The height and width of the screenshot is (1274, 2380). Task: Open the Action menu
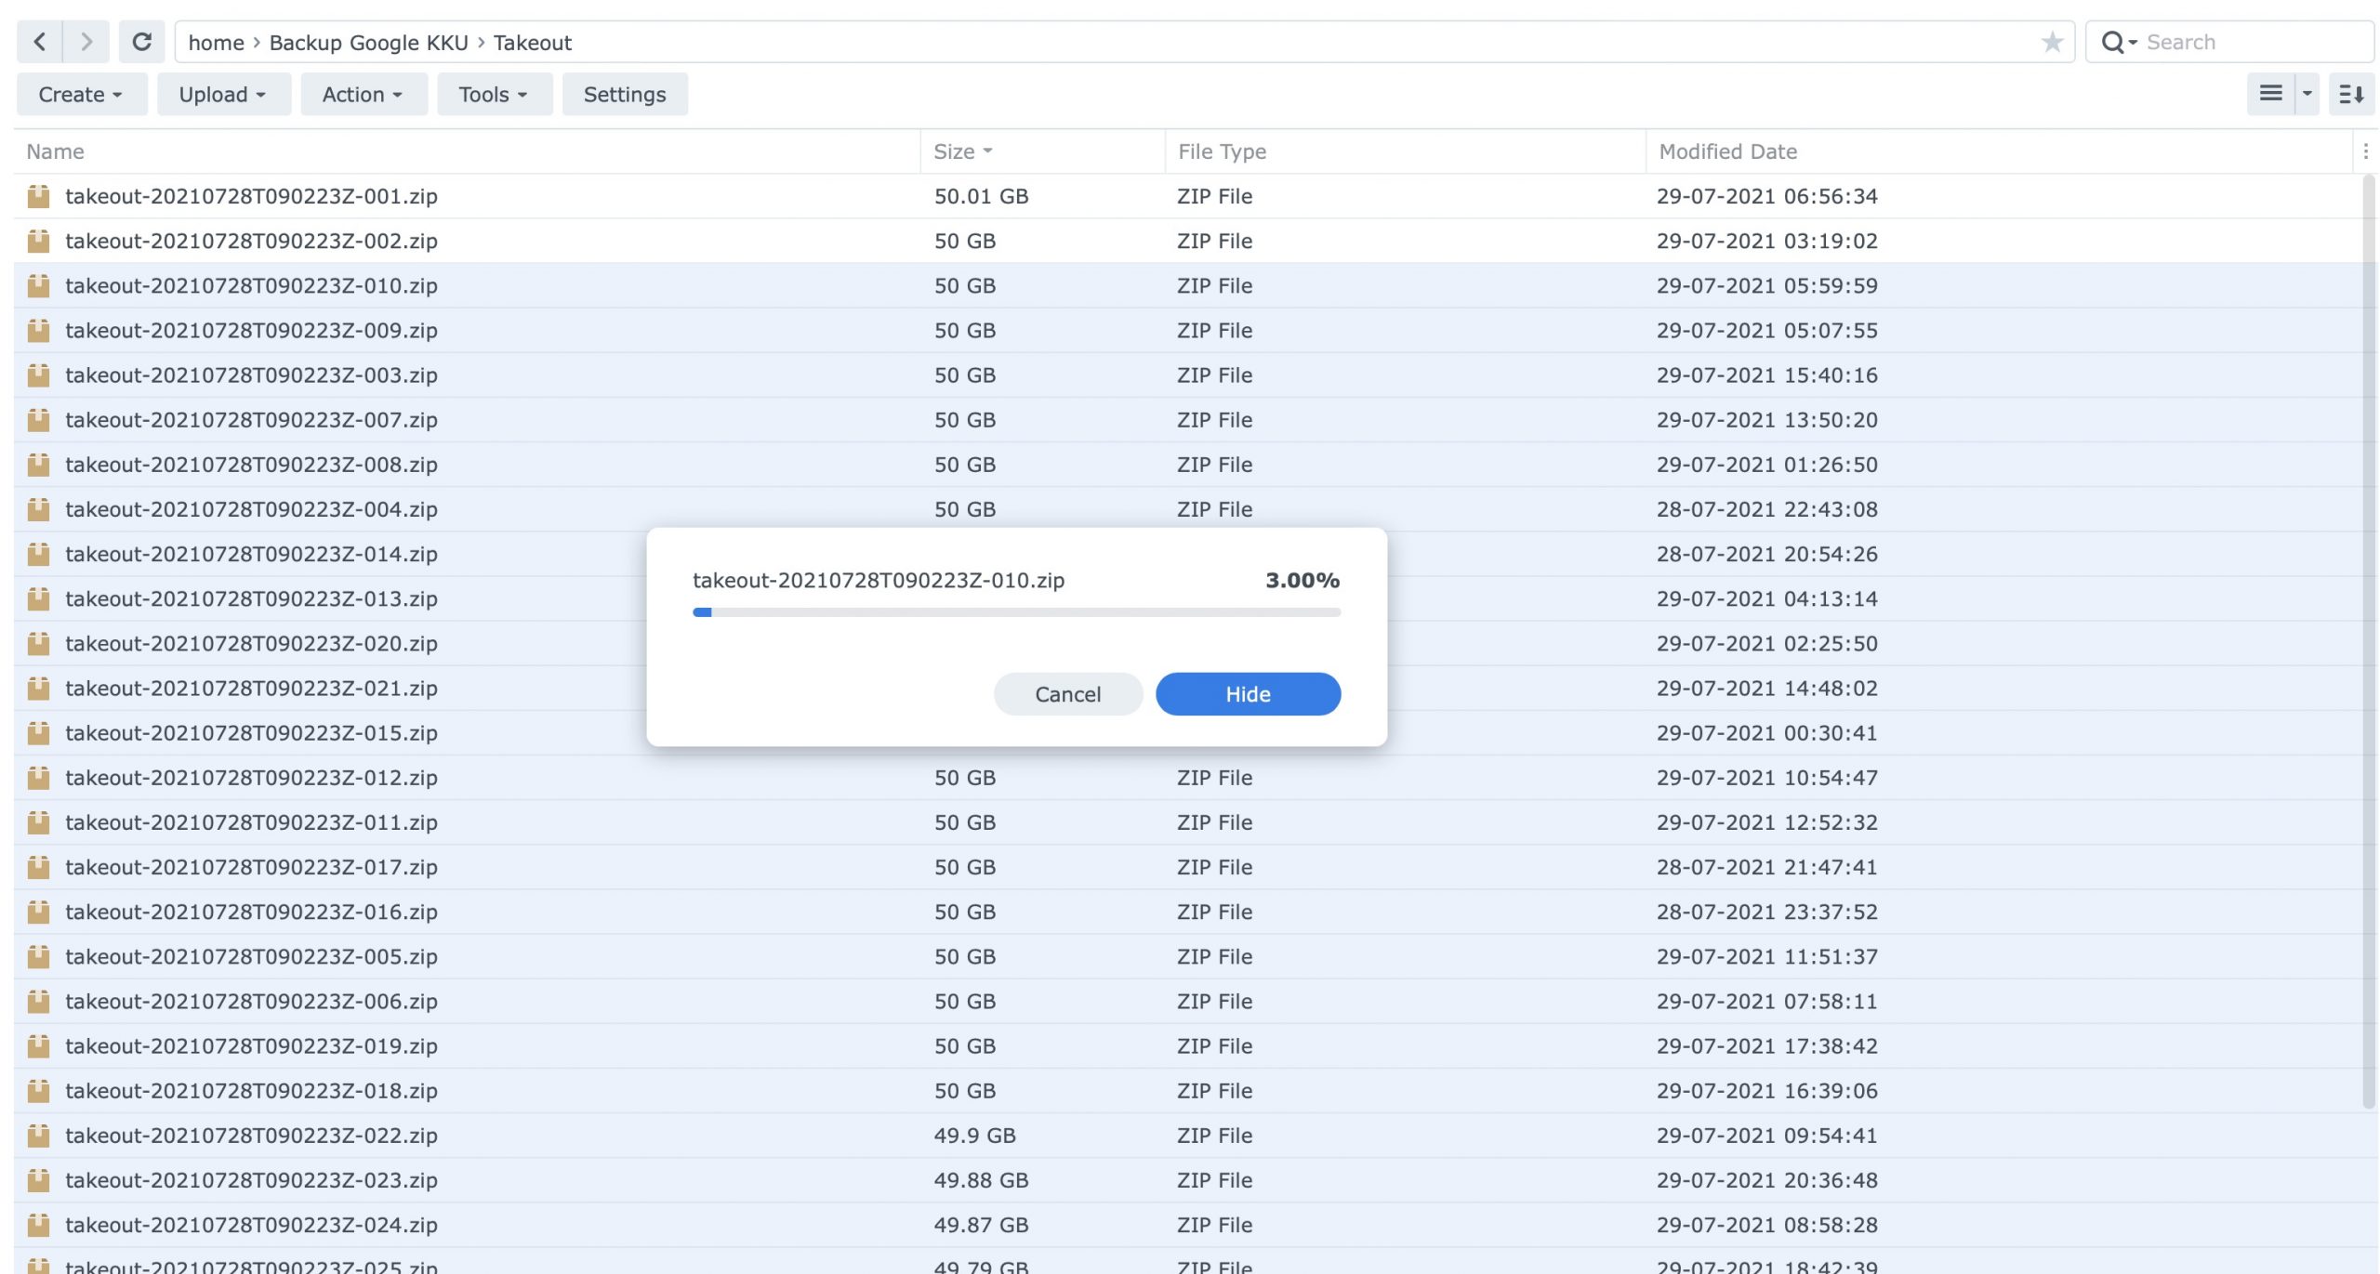coord(363,95)
